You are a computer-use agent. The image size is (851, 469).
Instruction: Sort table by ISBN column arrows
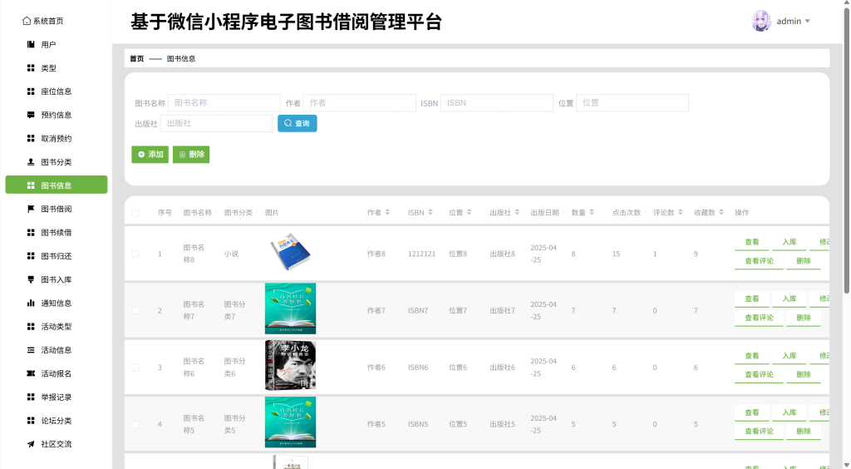coord(430,212)
